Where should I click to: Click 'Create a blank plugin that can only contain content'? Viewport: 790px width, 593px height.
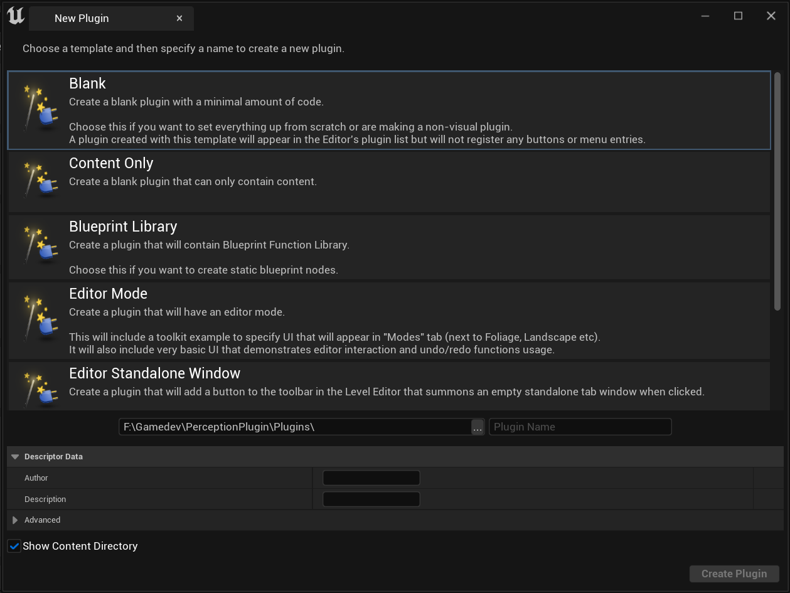[x=193, y=181]
